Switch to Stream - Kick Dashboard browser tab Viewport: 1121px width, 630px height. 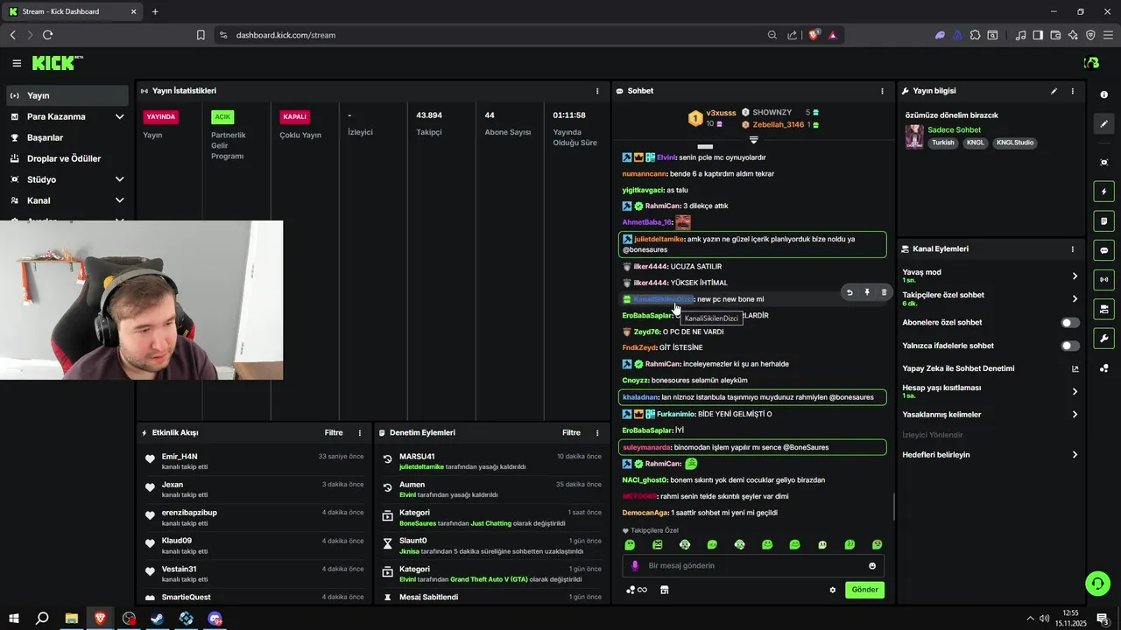[72, 11]
